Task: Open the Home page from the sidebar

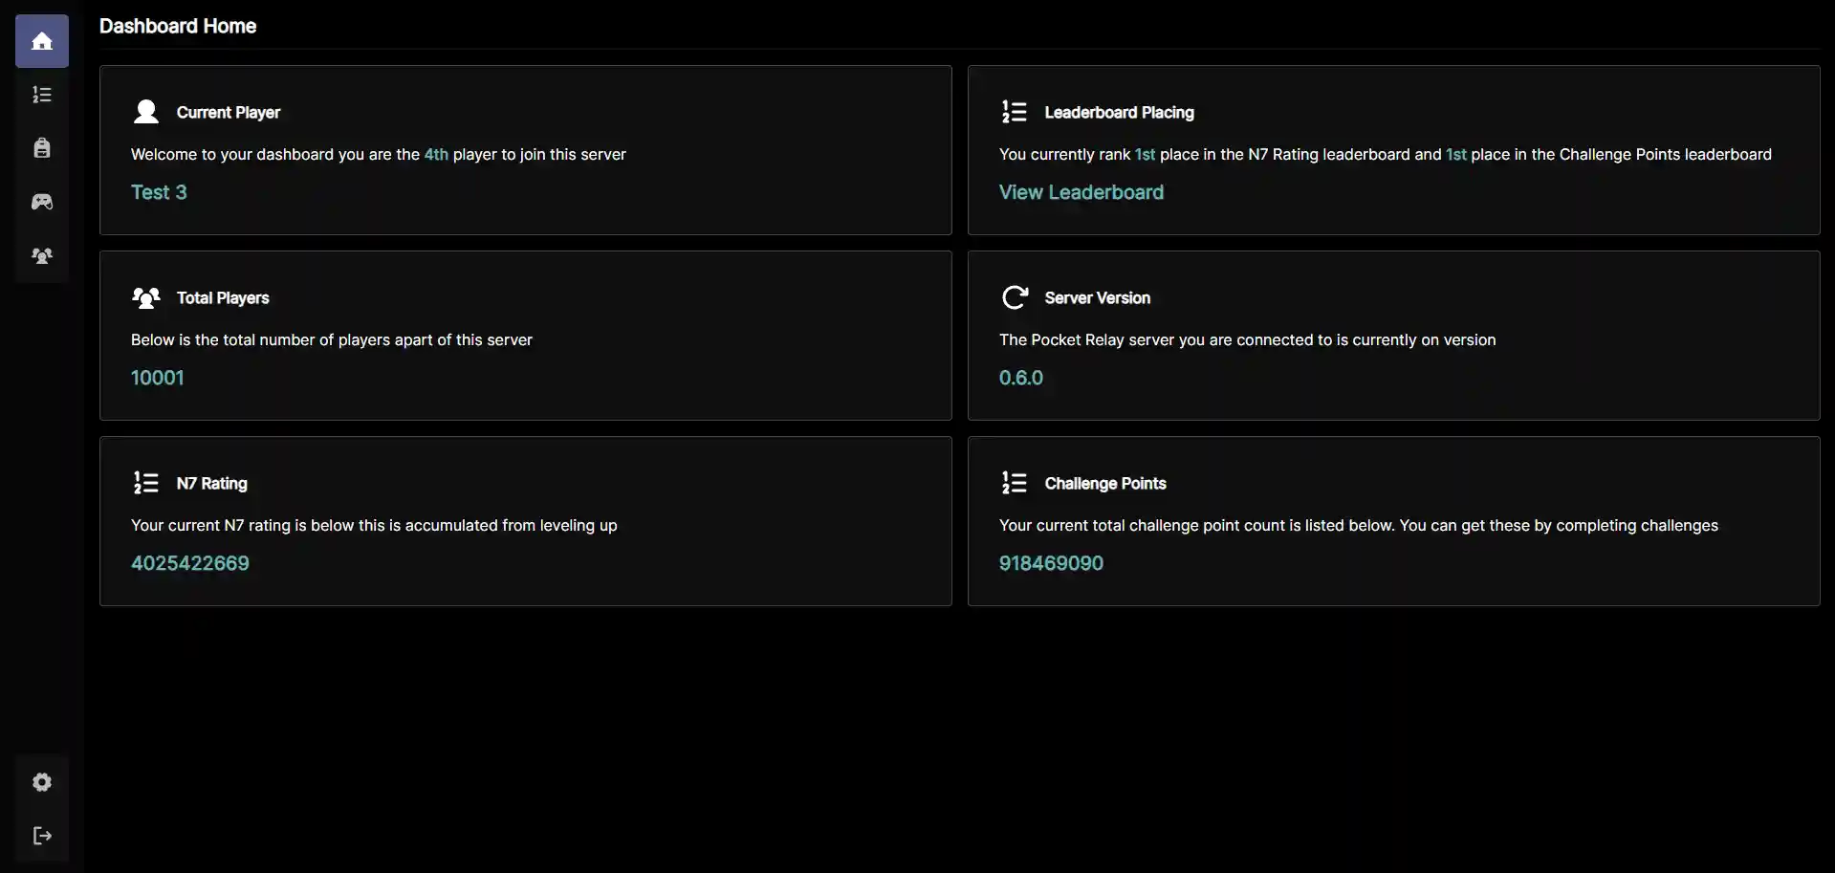Action: (x=42, y=41)
